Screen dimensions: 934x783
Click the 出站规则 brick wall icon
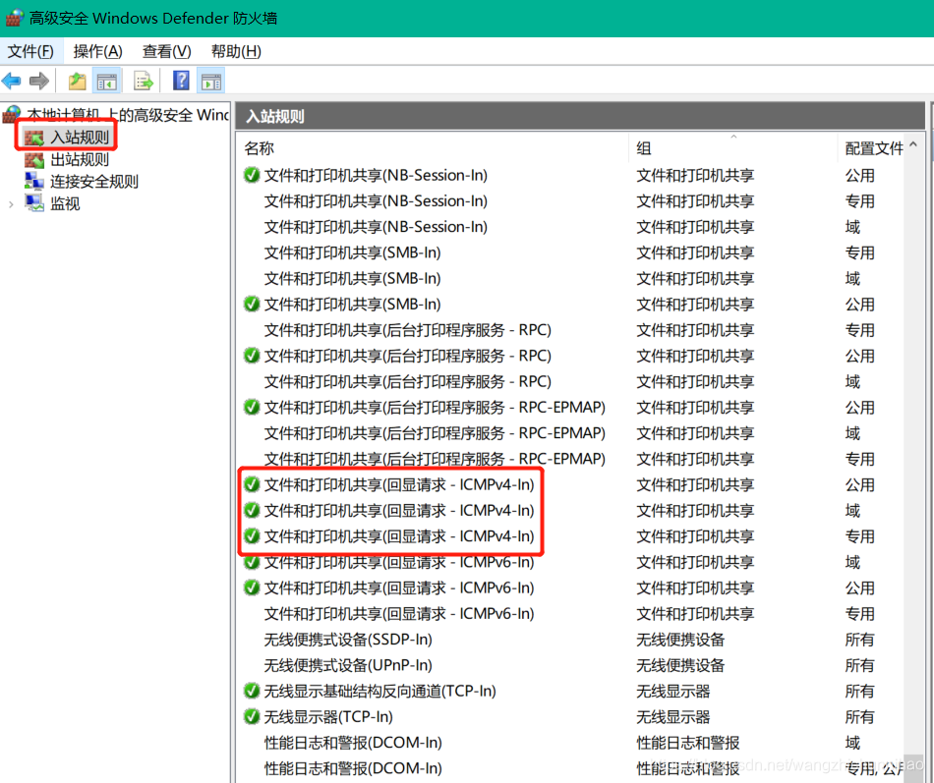34,160
